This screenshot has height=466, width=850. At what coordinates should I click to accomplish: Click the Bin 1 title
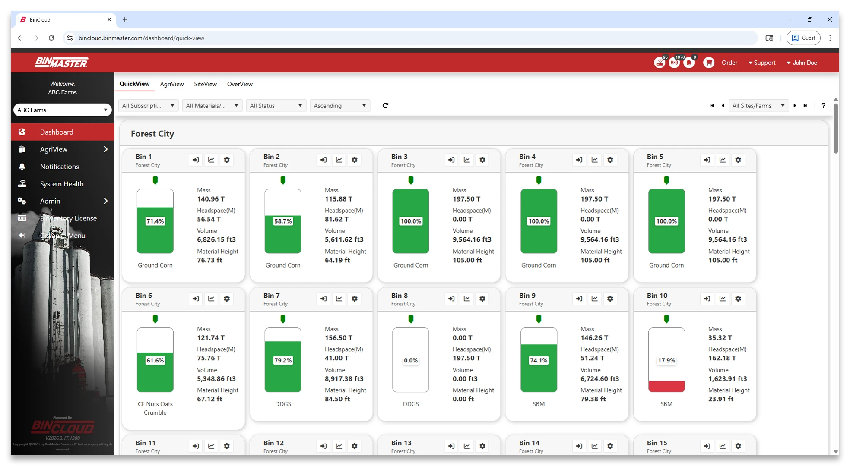coord(143,157)
